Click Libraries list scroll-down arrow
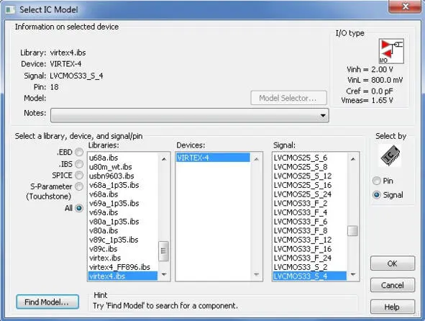 (164, 275)
